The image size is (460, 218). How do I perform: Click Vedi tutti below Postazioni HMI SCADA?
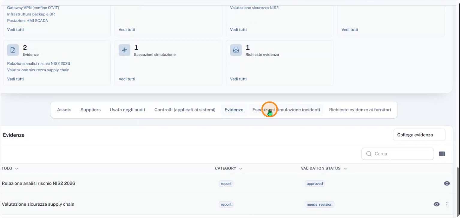point(15,30)
